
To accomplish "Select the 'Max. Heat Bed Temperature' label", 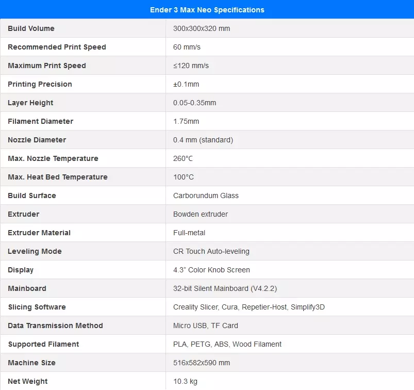I will [x=58, y=177].
